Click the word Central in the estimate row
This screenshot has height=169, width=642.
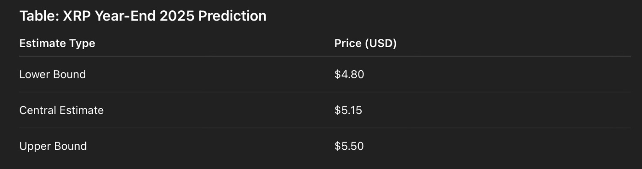coord(37,110)
